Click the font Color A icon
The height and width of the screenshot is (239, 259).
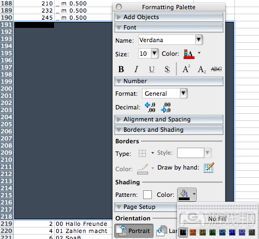(189, 54)
